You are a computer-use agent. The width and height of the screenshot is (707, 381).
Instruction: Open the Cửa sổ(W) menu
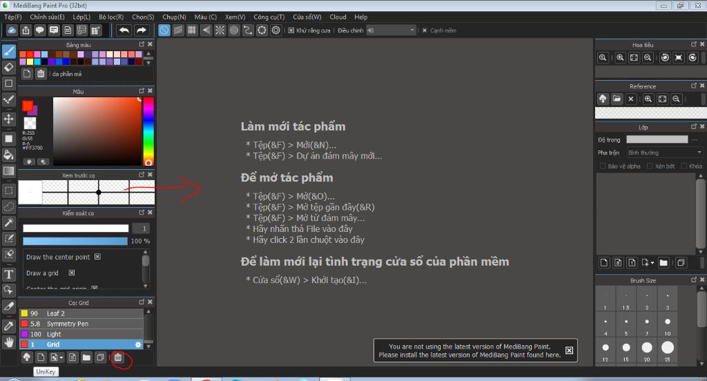pos(307,17)
